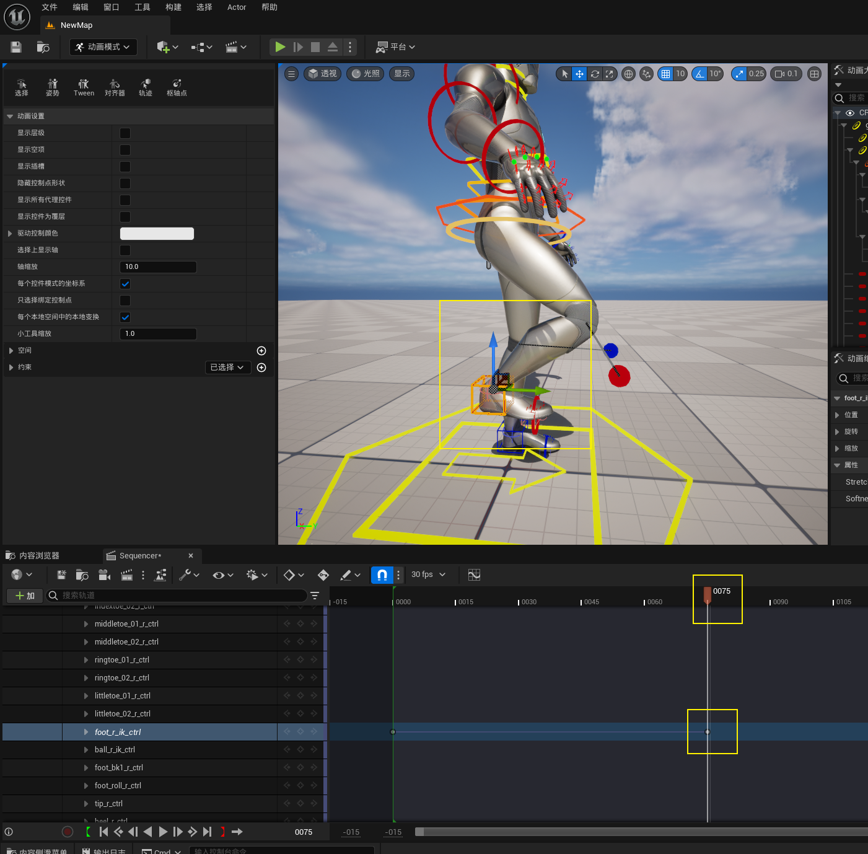Disable the per-control-mode coordinate system checkbox
The image size is (868, 854).
(x=125, y=284)
